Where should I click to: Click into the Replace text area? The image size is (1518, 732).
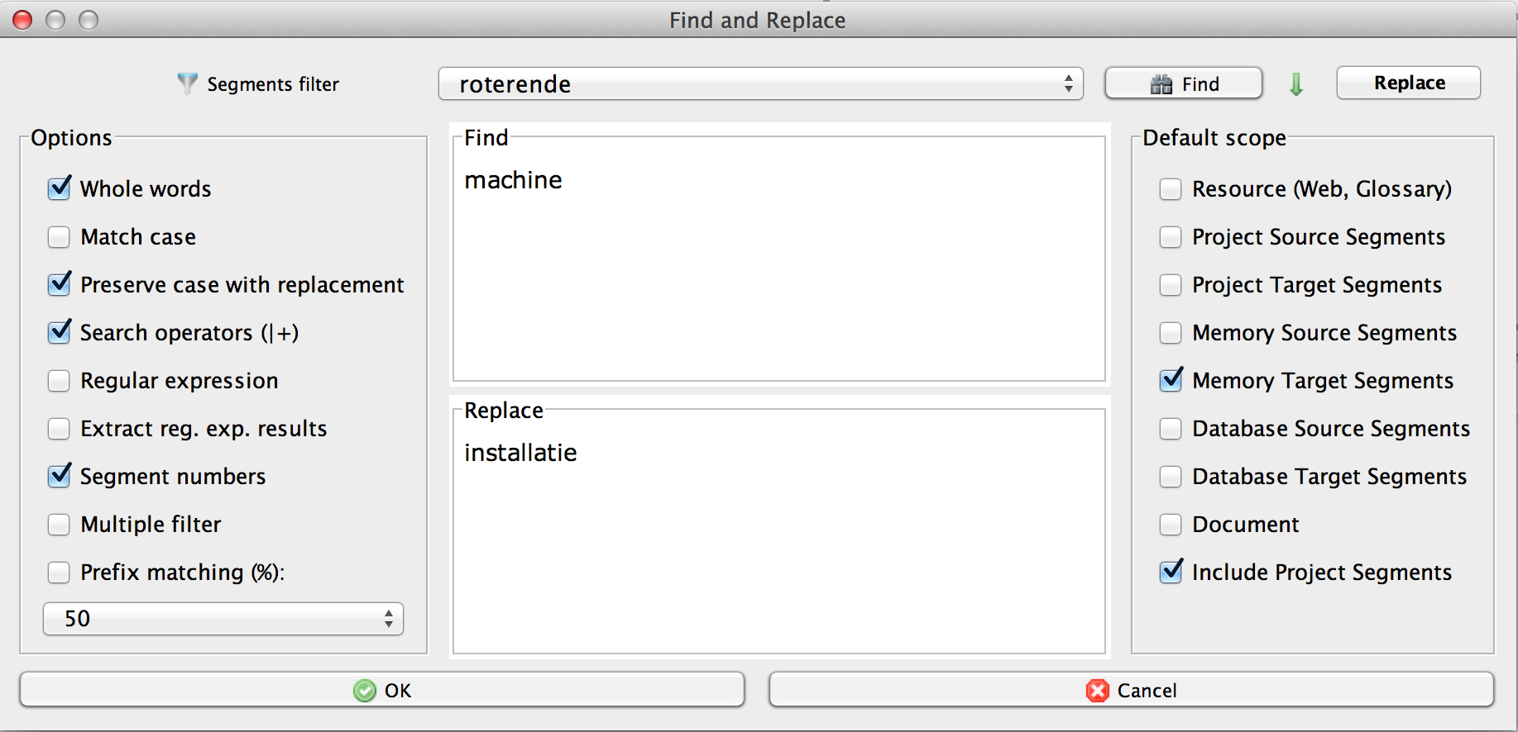[778, 537]
